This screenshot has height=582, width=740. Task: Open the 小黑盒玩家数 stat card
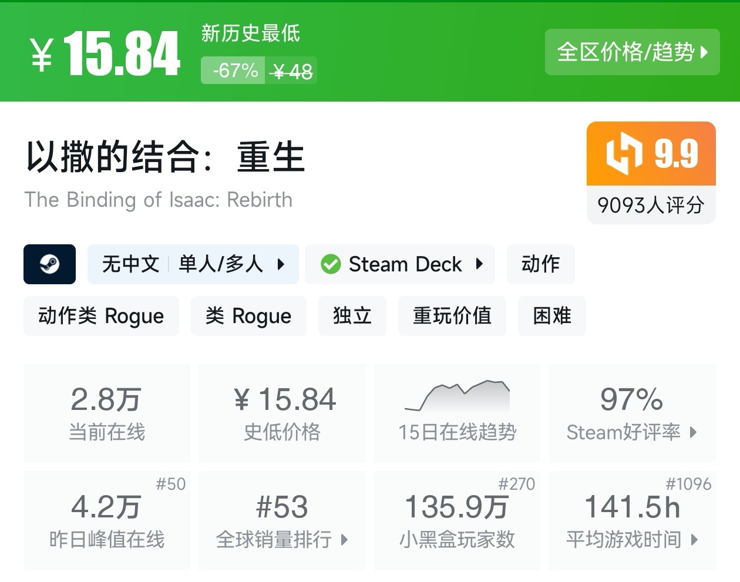[457, 520]
